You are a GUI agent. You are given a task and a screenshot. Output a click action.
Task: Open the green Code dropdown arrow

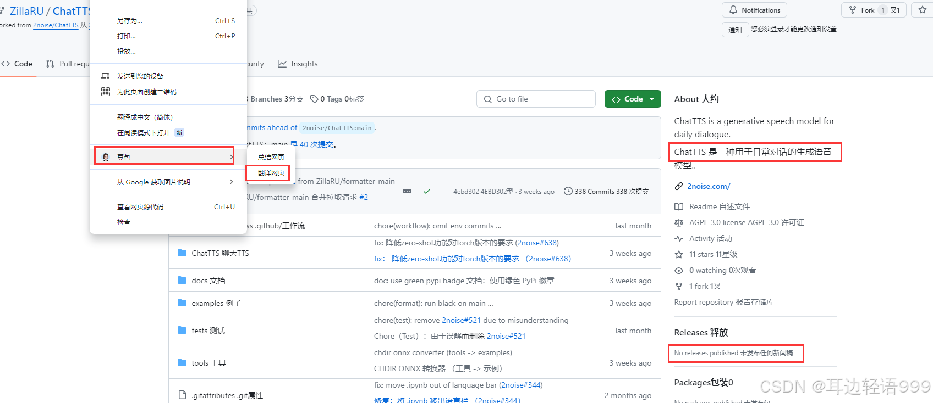point(652,99)
